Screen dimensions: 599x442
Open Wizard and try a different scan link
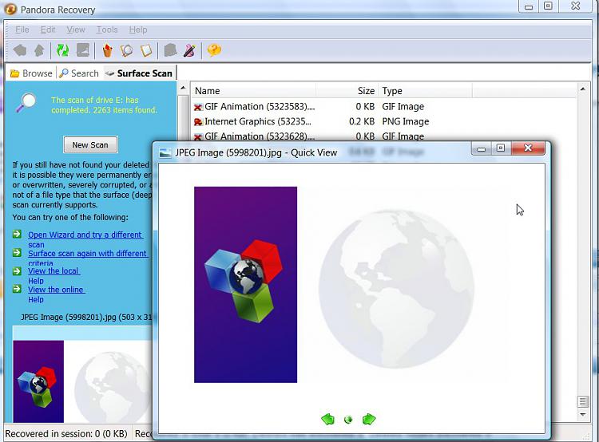click(85, 239)
